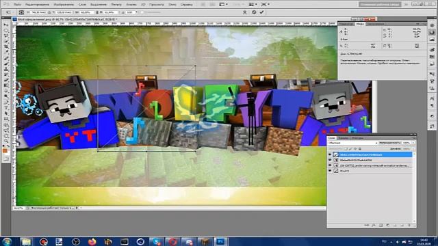Screen dimensions: 438x246
Task: Toggle lock position in Layers panel
Action: click(x=355, y=149)
